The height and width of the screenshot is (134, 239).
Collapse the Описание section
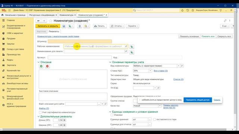38,62
